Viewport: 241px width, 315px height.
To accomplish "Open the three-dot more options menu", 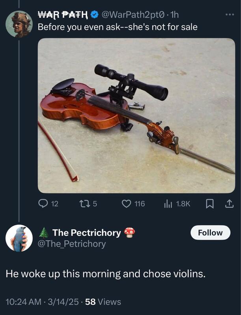I will 229,15.
